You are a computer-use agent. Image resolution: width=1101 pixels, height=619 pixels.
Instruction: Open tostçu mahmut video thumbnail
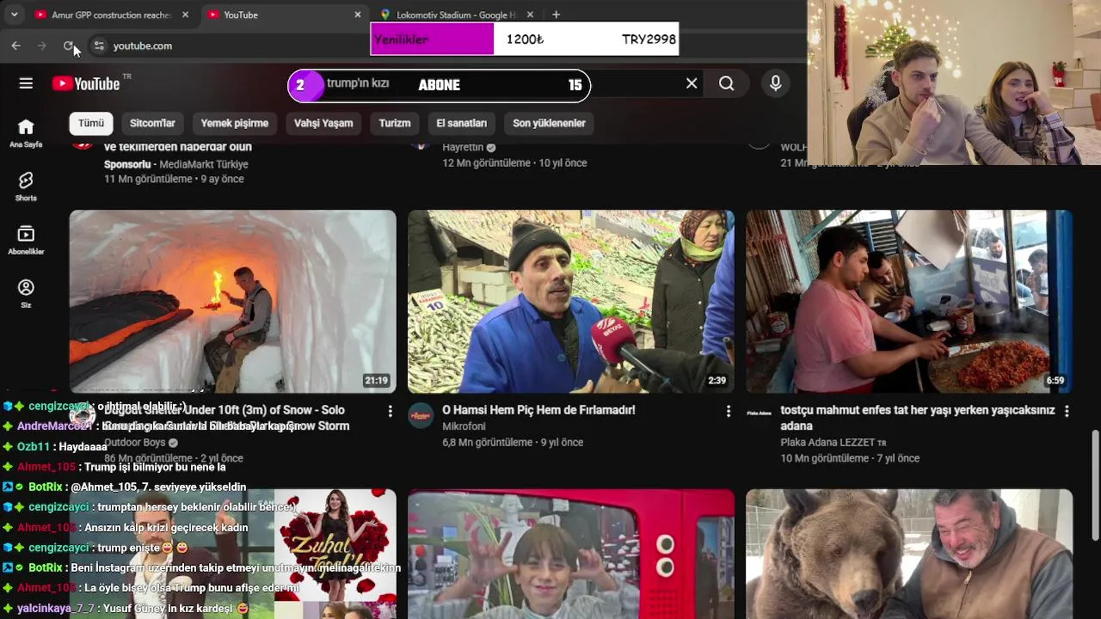pyautogui.click(x=909, y=302)
